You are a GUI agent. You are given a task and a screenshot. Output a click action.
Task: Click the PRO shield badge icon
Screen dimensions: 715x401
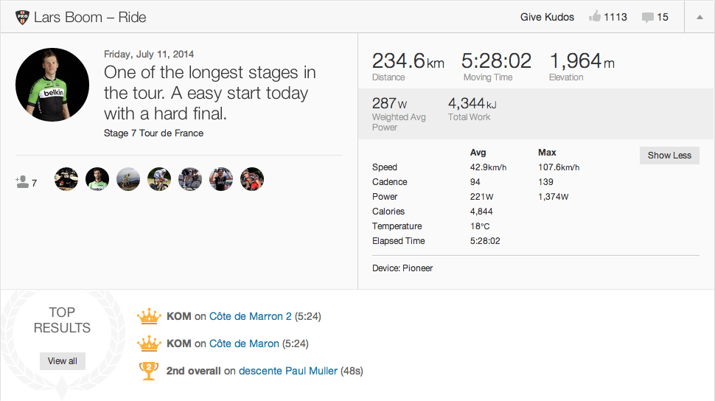[x=21, y=17]
